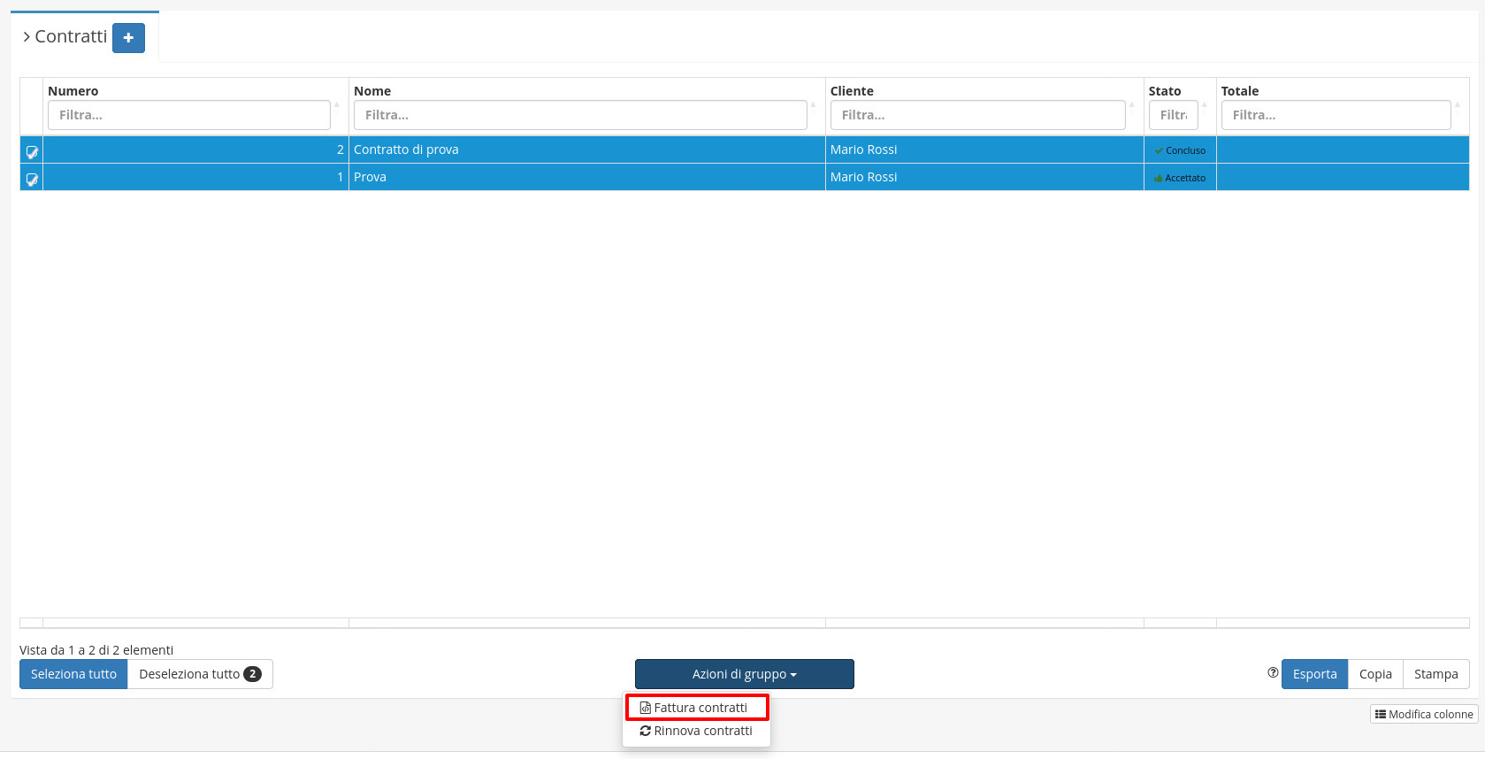Sort by the Numero column arrow

(337, 104)
